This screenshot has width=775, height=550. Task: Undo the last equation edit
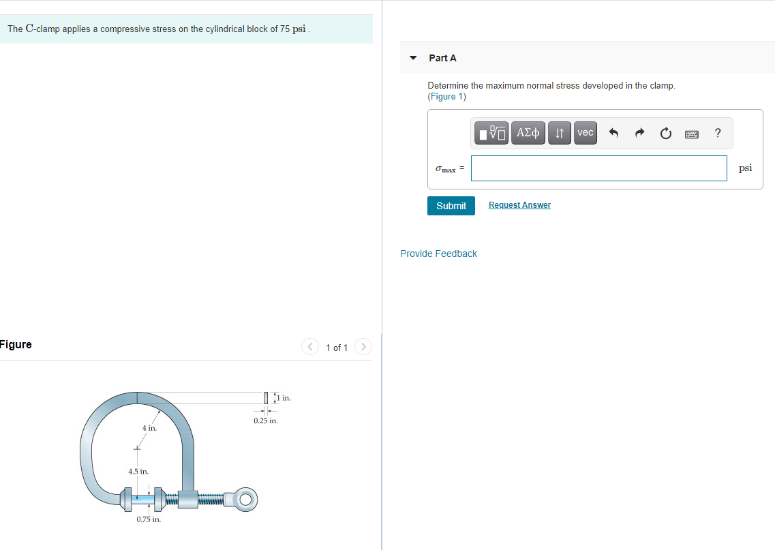coord(613,133)
